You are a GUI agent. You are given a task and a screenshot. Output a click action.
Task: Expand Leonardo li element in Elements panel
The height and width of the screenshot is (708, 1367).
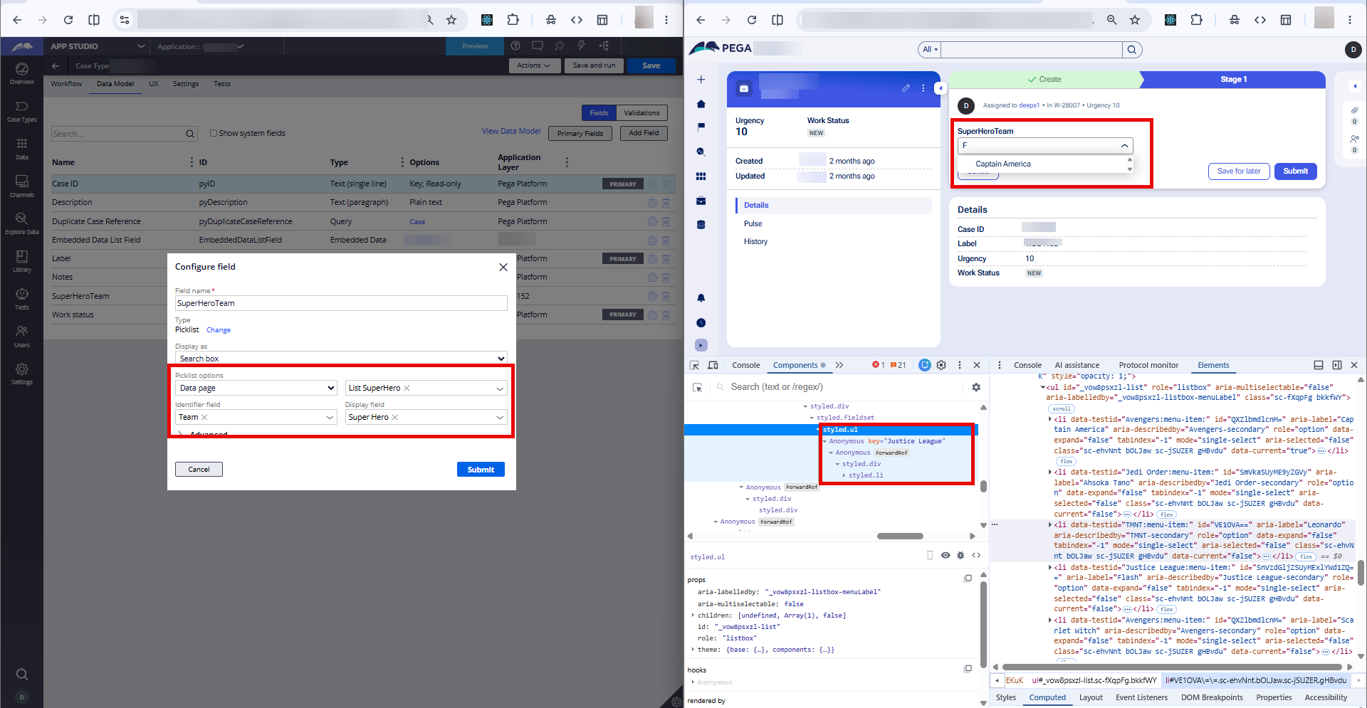coord(1050,525)
